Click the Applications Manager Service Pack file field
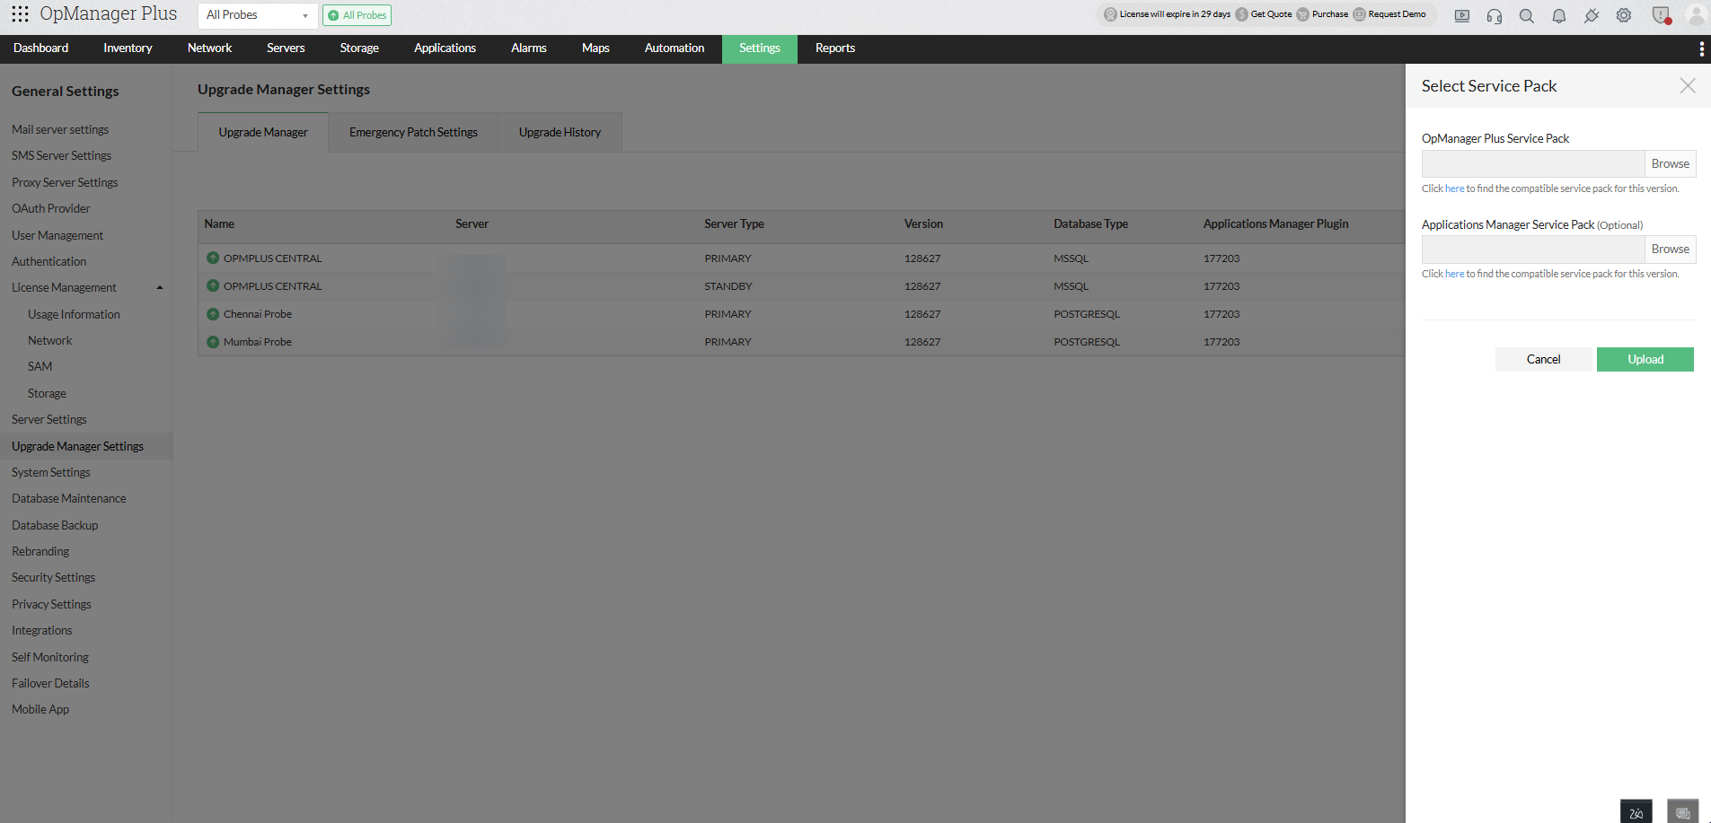Screen dimensions: 1711x823 [1533, 249]
